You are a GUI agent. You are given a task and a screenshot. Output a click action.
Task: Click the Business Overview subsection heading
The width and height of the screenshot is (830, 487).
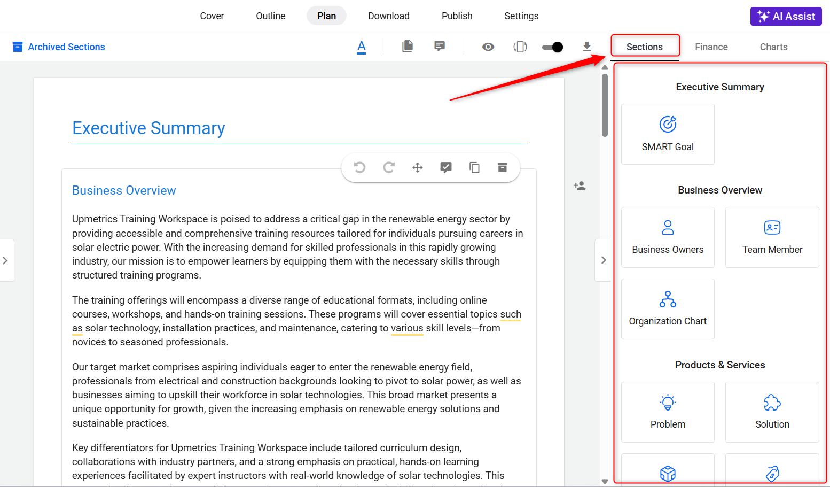(124, 191)
